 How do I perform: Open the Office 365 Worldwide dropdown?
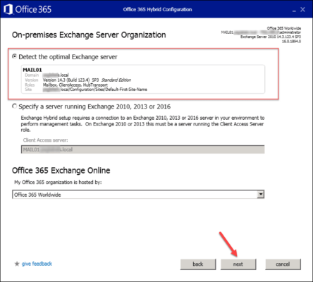point(138,195)
